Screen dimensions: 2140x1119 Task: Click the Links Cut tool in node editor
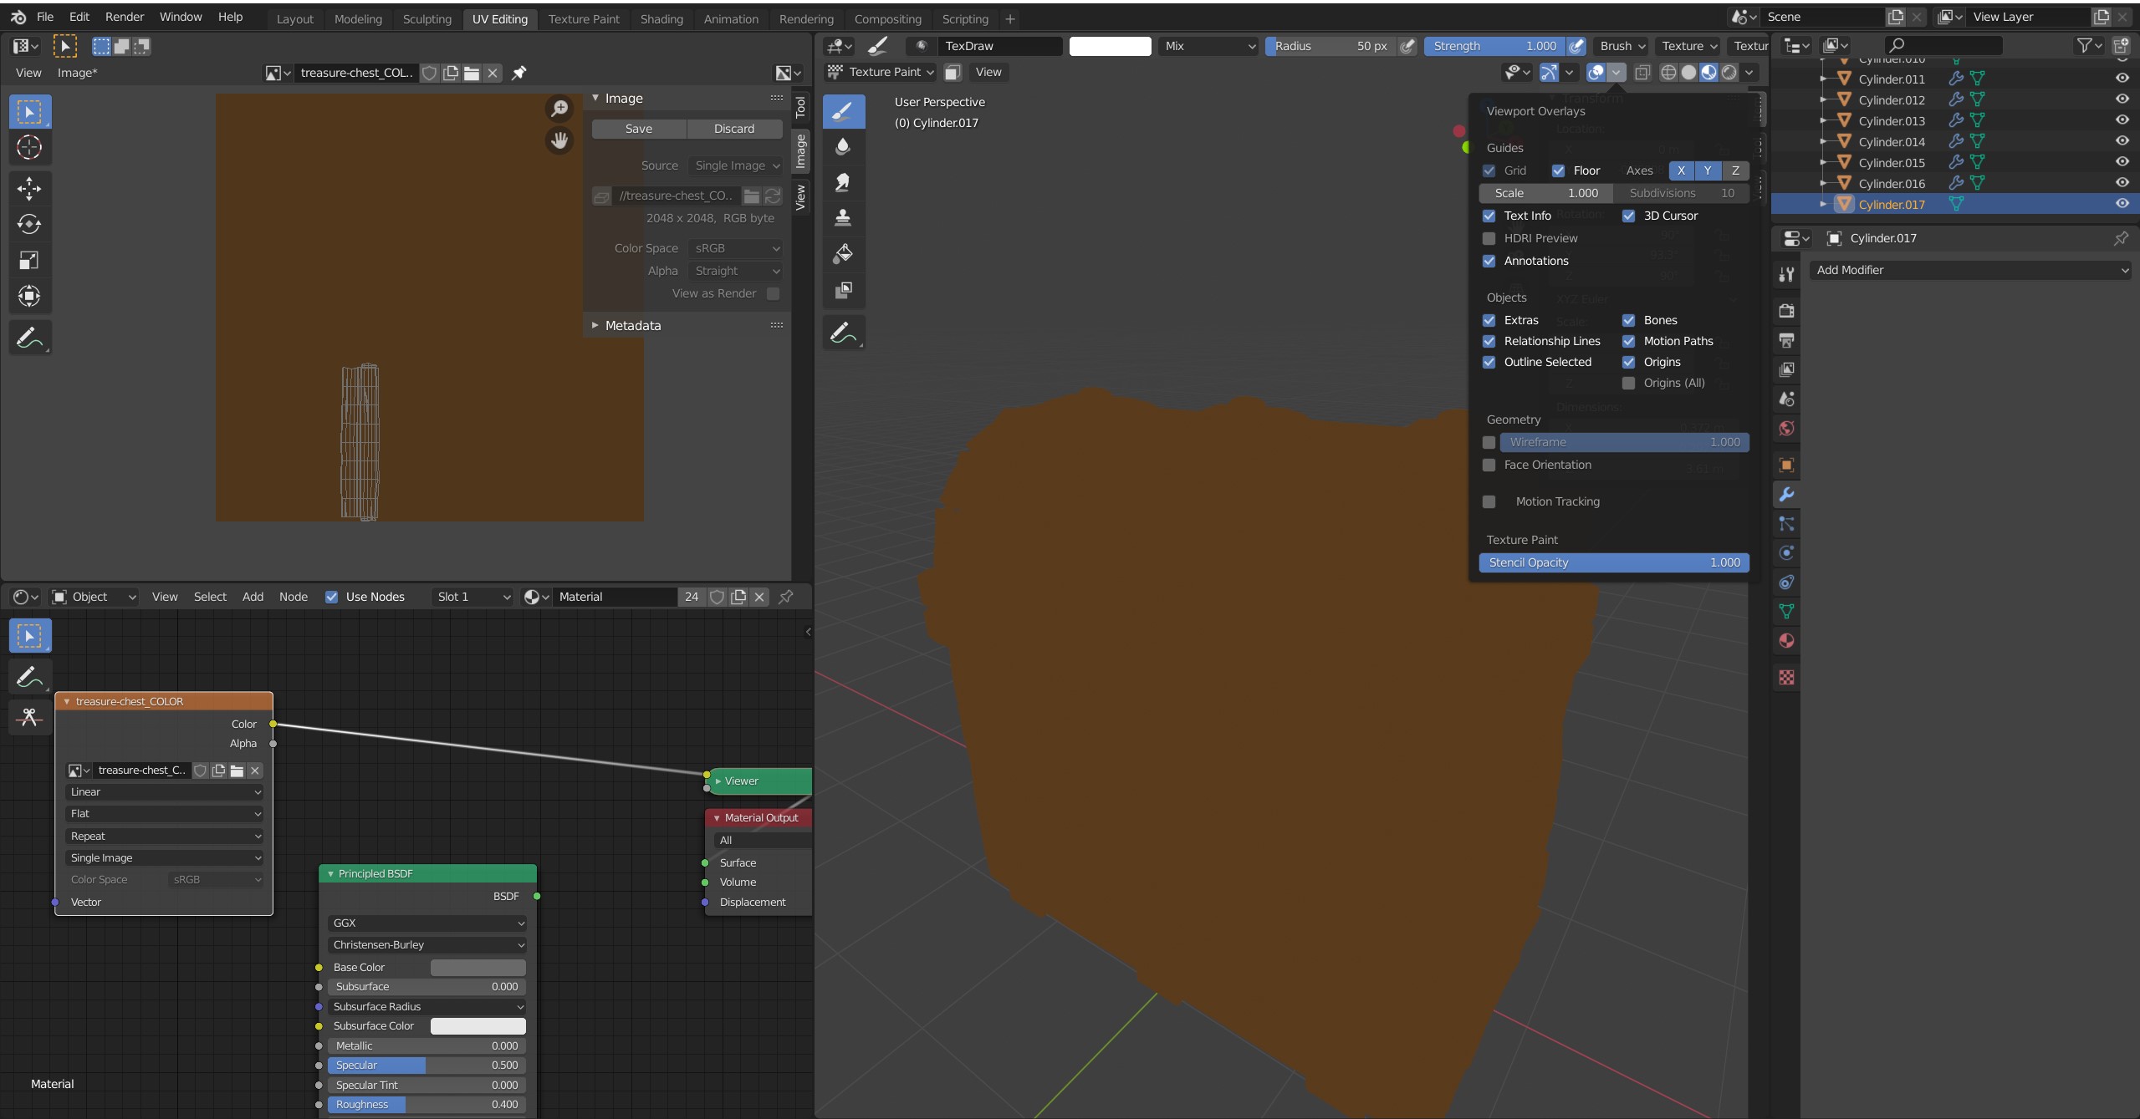tap(29, 717)
